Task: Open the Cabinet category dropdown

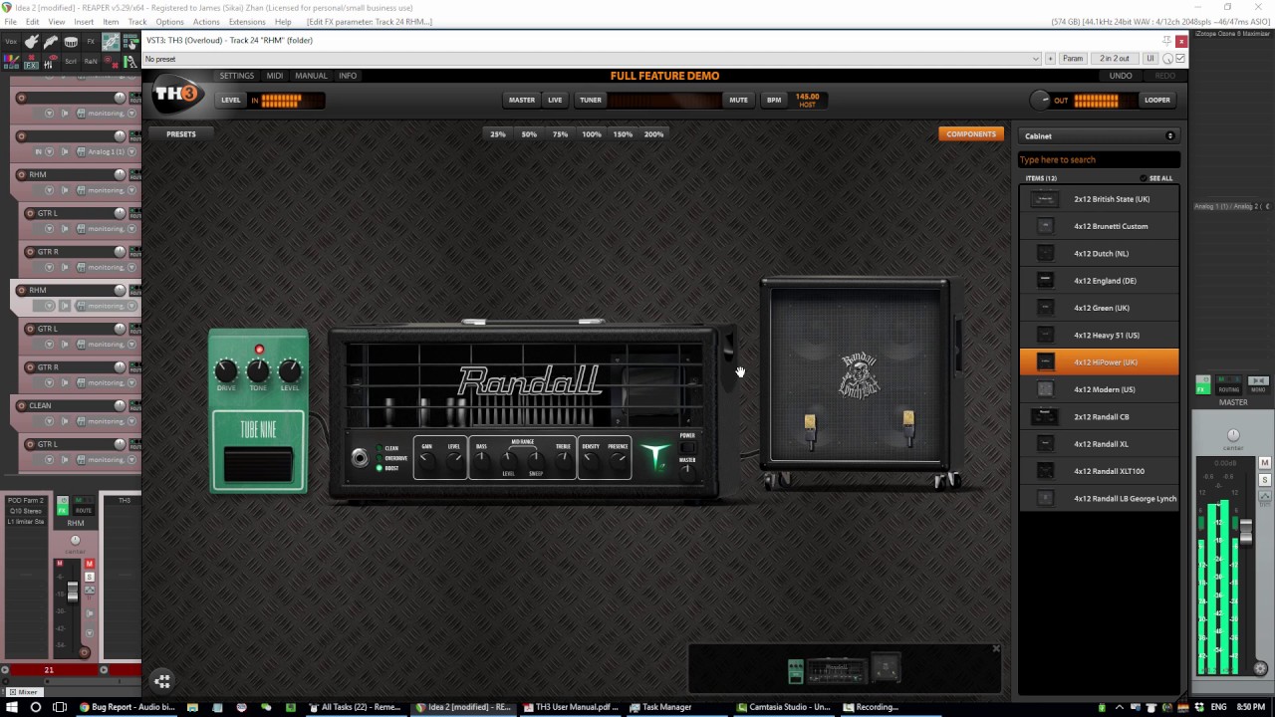Action: point(1100,135)
